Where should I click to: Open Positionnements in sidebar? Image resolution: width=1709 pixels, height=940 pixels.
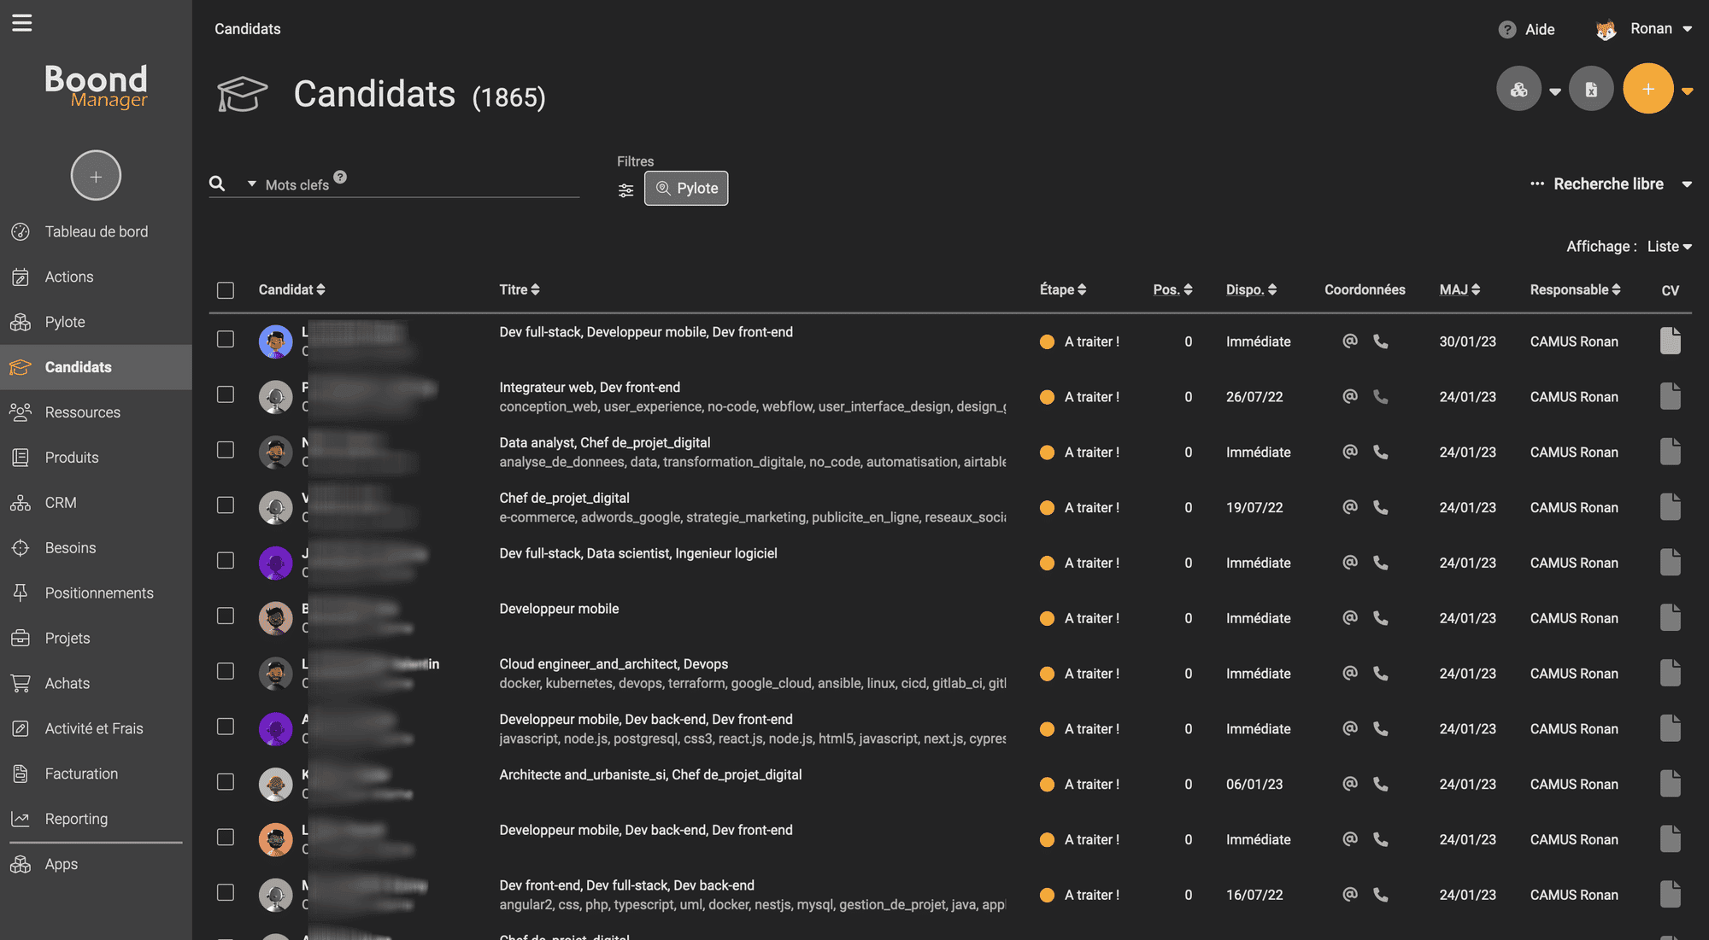pyautogui.click(x=96, y=593)
